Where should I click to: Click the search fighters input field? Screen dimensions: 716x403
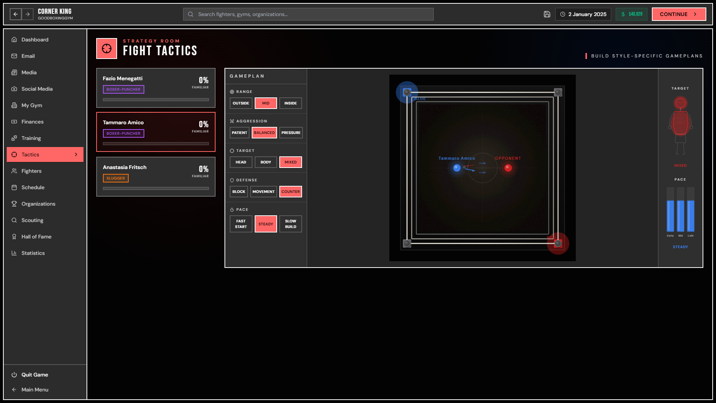pyautogui.click(x=308, y=14)
